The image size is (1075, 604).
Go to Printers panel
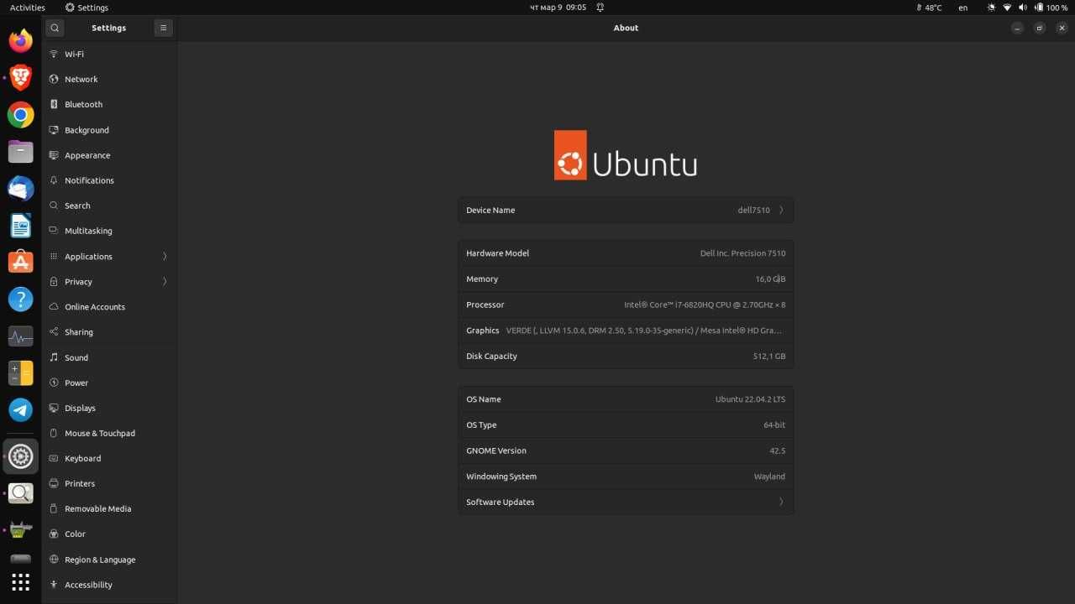click(x=109, y=483)
